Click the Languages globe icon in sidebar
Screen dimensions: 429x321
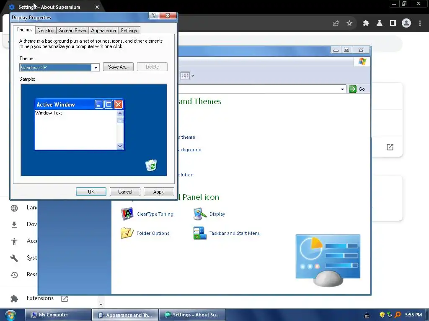point(14,208)
